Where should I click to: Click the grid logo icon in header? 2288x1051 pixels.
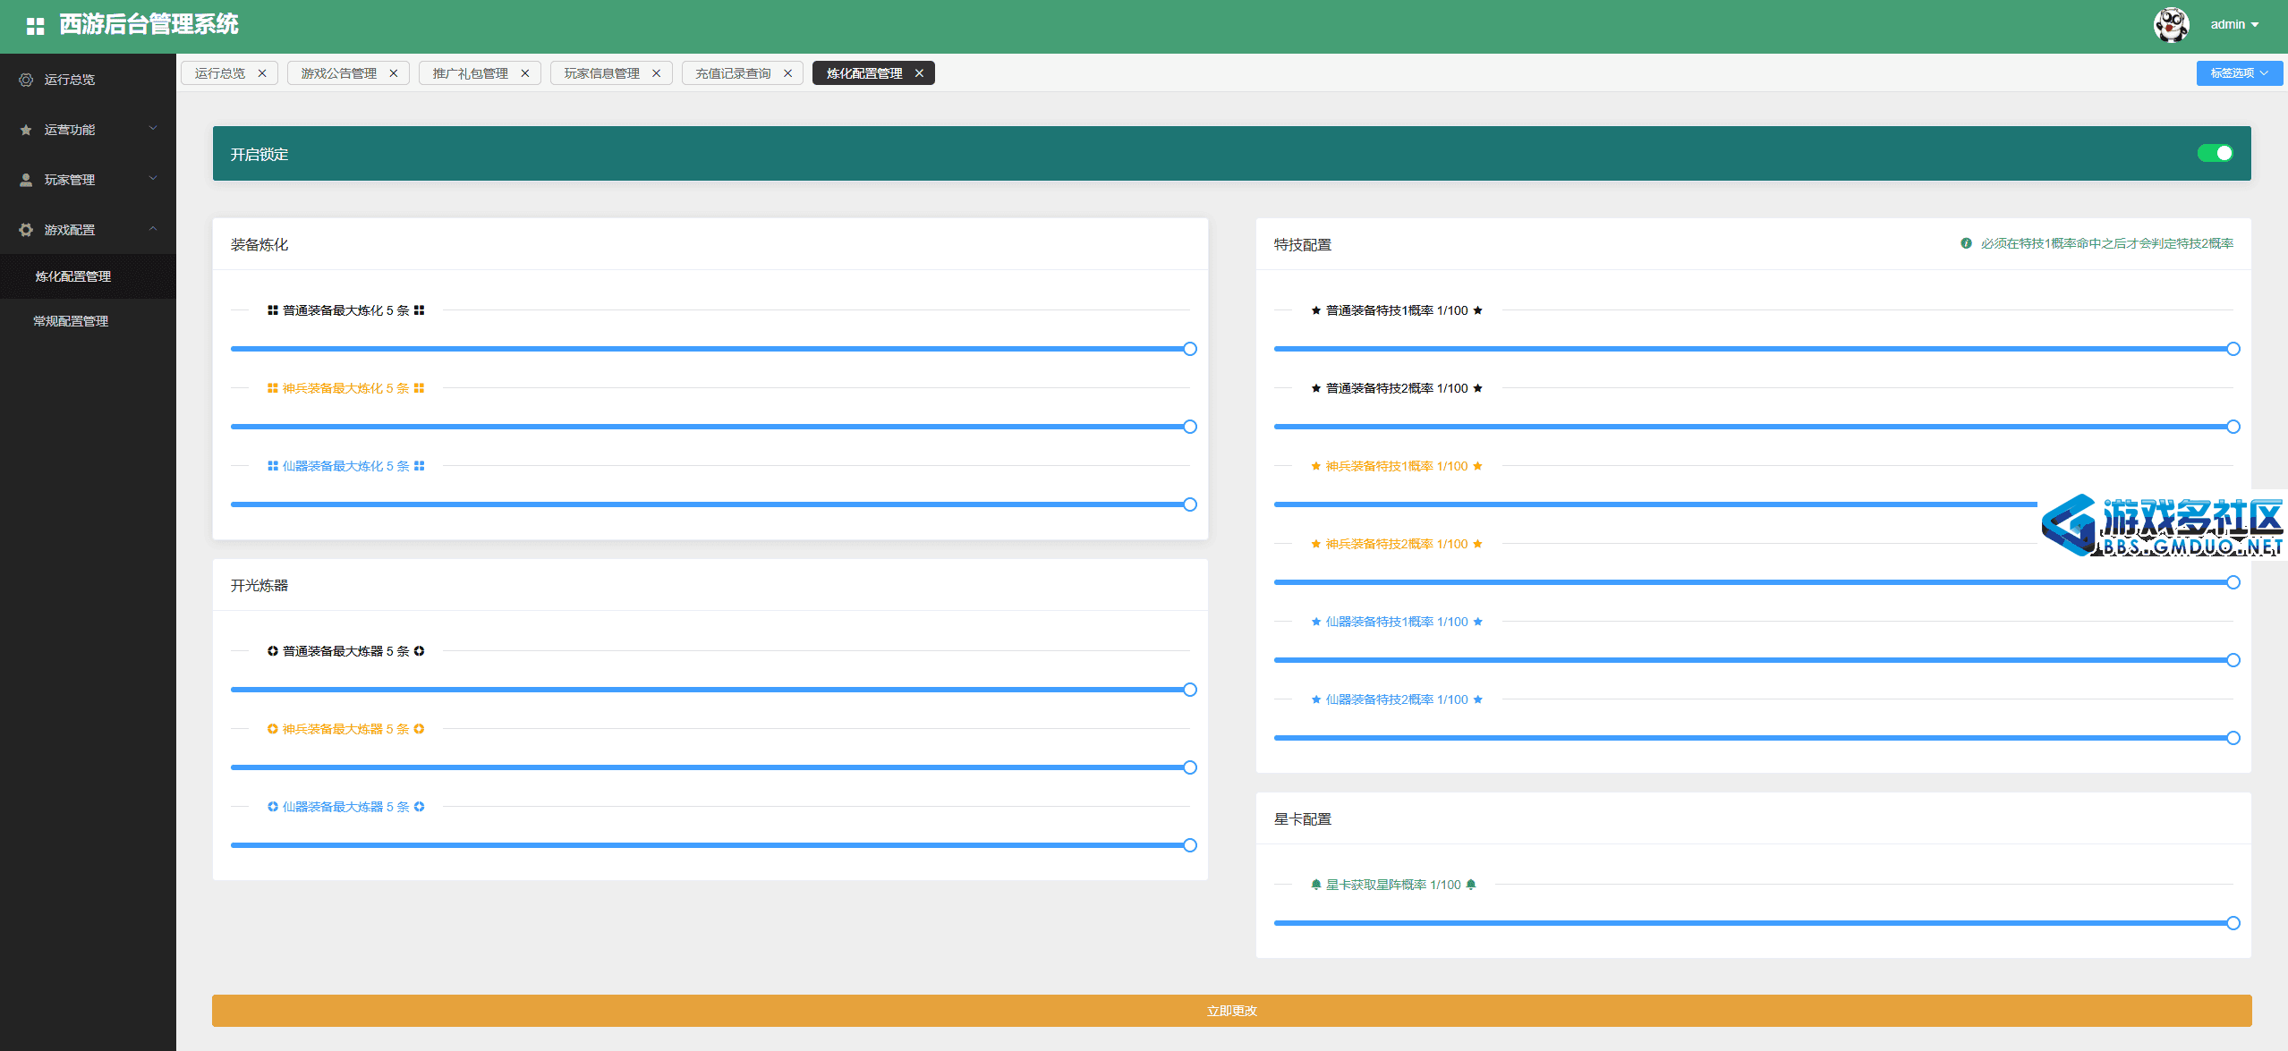coord(36,26)
